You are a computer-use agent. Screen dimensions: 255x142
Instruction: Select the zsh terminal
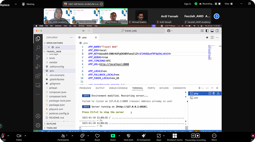click(x=205, y=98)
